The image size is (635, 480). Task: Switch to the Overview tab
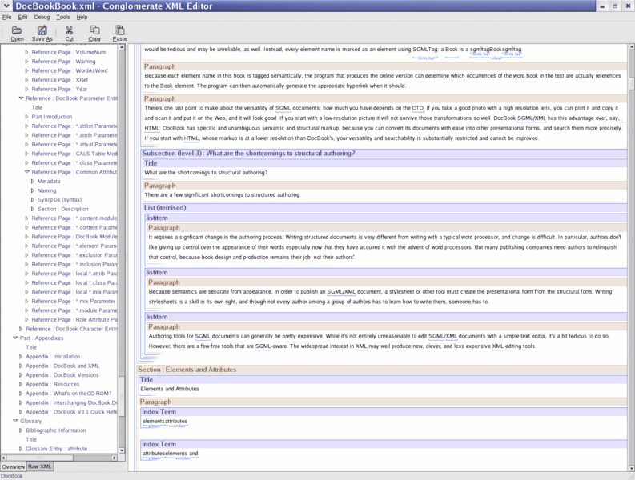tap(14, 466)
